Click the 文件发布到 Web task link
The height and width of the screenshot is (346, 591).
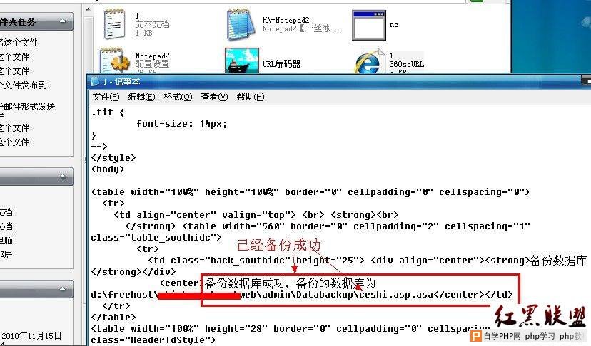click(24, 85)
